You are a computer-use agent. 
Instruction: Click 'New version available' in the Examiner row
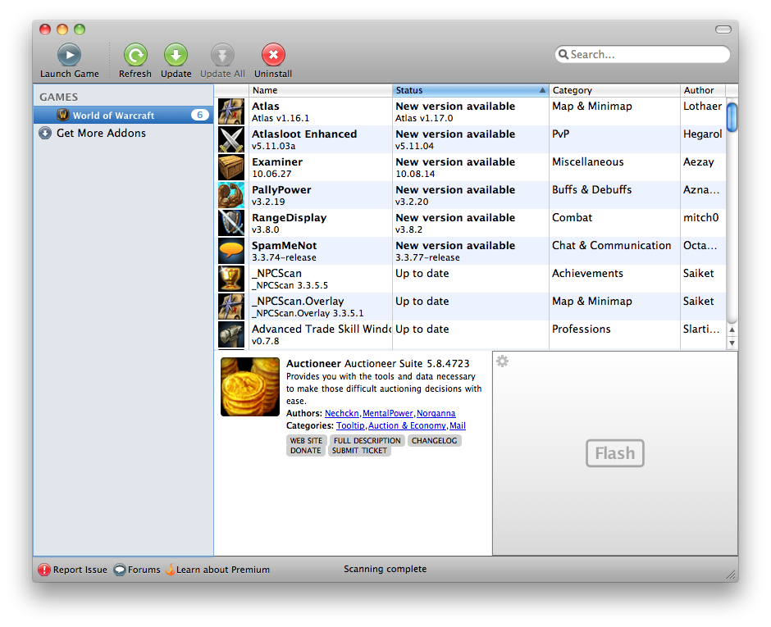455,162
